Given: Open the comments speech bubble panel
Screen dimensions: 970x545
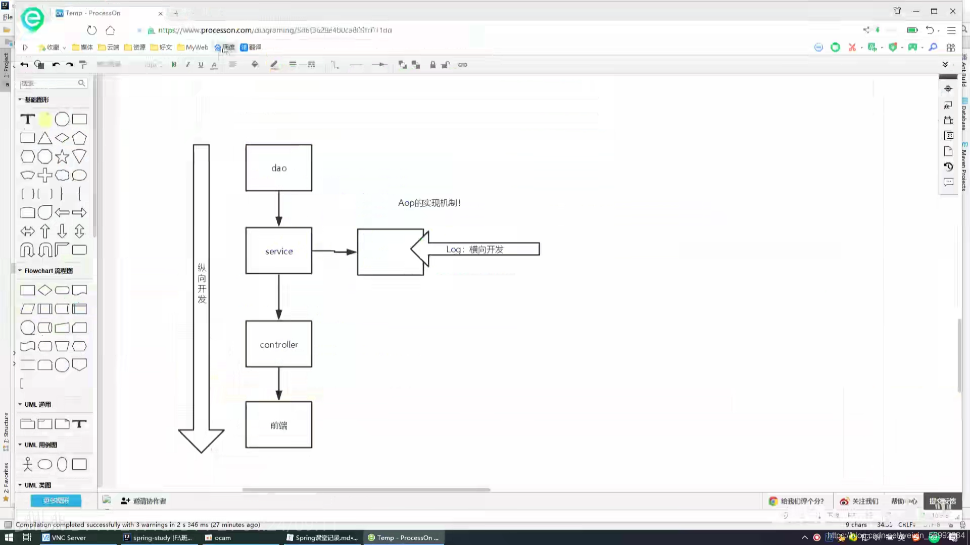Looking at the screenshot, I should click(x=948, y=182).
